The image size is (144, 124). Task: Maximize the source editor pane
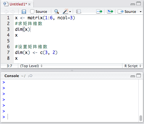tap(139, 4)
